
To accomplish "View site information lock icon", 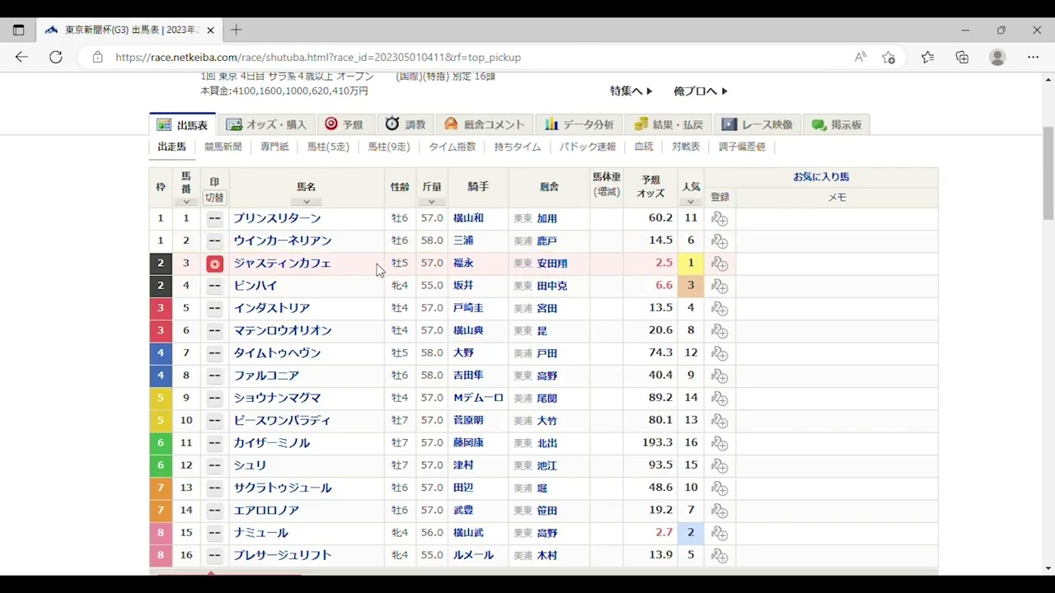I will (97, 57).
